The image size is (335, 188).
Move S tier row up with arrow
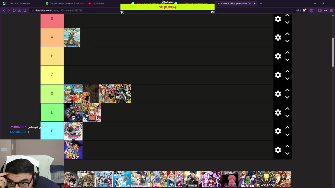tap(287, 15)
